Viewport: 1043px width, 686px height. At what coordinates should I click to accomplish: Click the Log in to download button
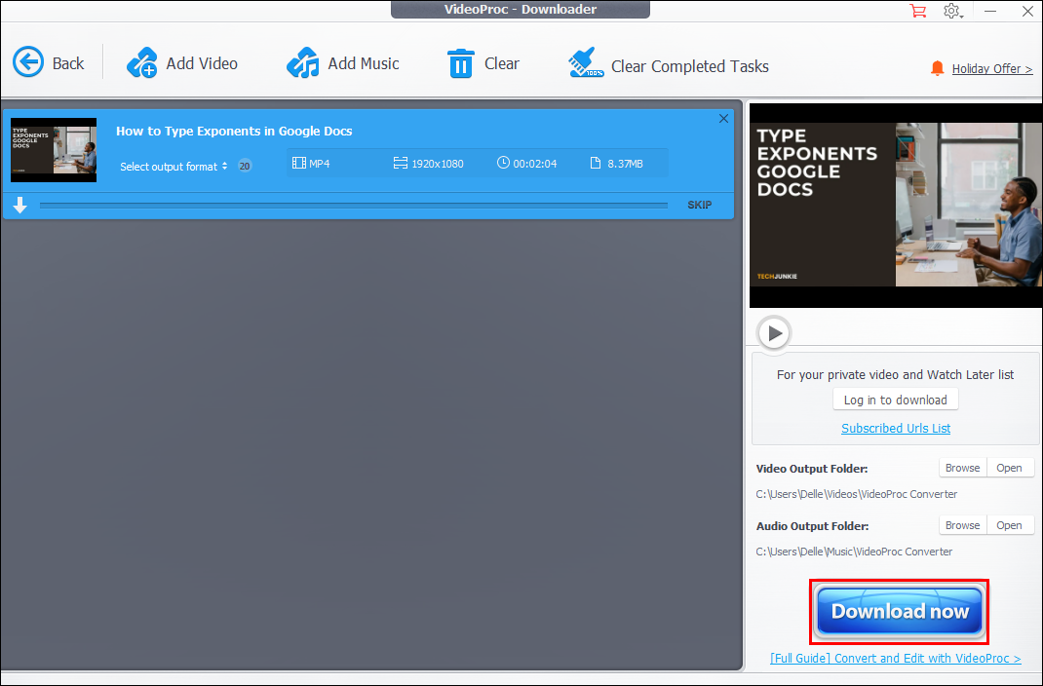tap(896, 400)
